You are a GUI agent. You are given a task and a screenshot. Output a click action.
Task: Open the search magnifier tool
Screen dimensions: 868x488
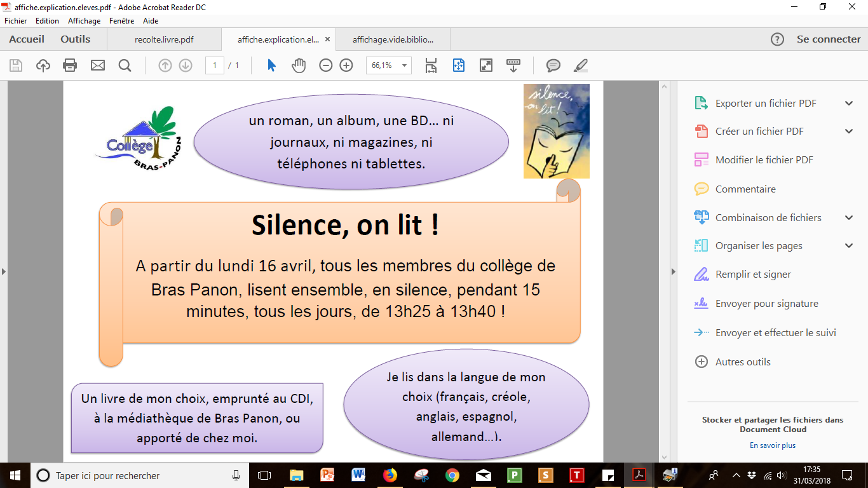coord(125,65)
